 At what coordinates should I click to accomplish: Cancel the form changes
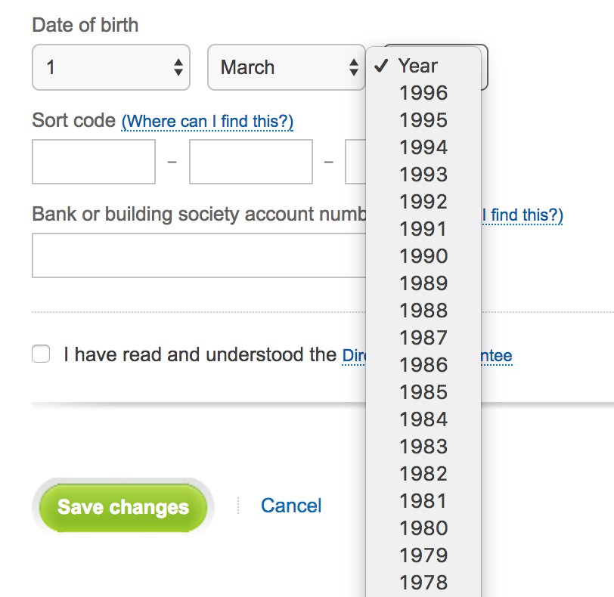pyautogui.click(x=291, y=506)
